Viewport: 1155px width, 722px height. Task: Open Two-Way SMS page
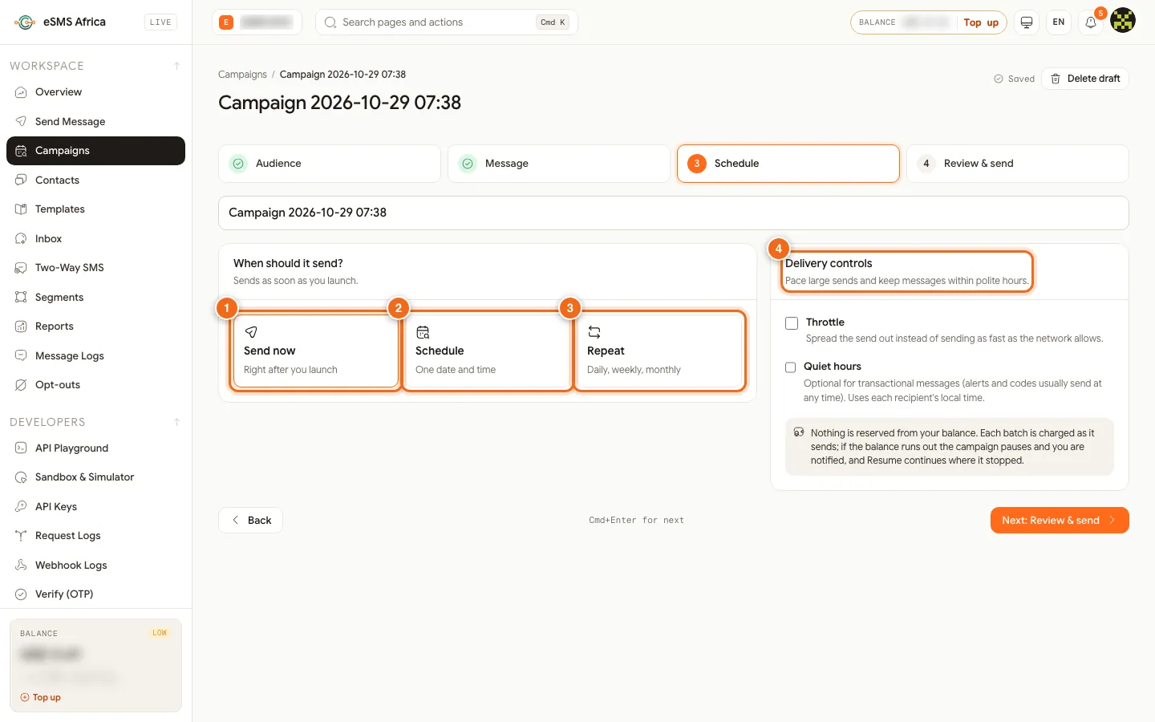95,268
